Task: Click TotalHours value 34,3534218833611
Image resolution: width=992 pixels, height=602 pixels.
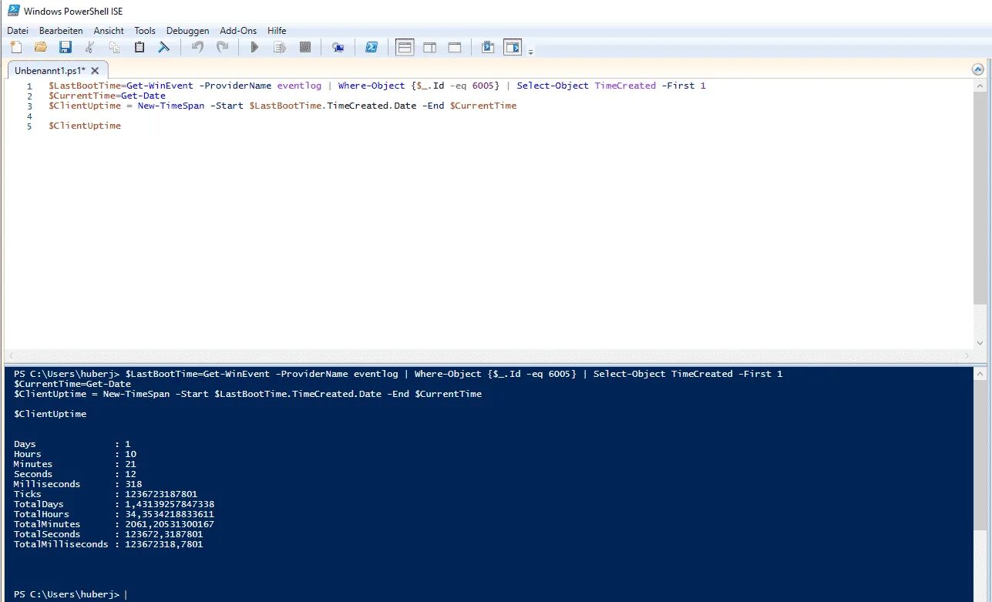Action: [170, 514]
